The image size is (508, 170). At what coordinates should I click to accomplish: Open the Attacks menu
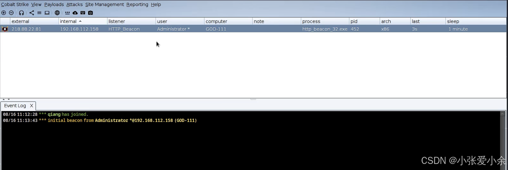[x=74, y=5]
